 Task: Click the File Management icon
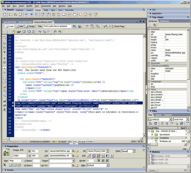click(74, 26)
